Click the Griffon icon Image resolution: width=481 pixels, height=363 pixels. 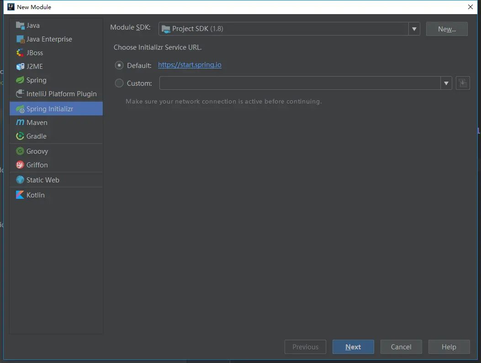point(20,165)
